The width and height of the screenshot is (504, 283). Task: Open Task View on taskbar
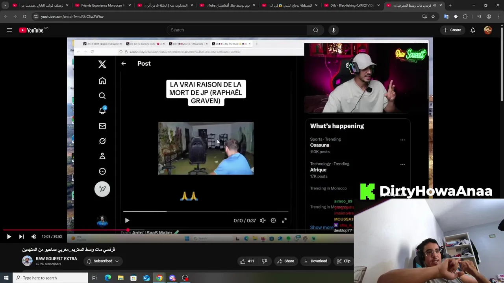coord(94,278)
